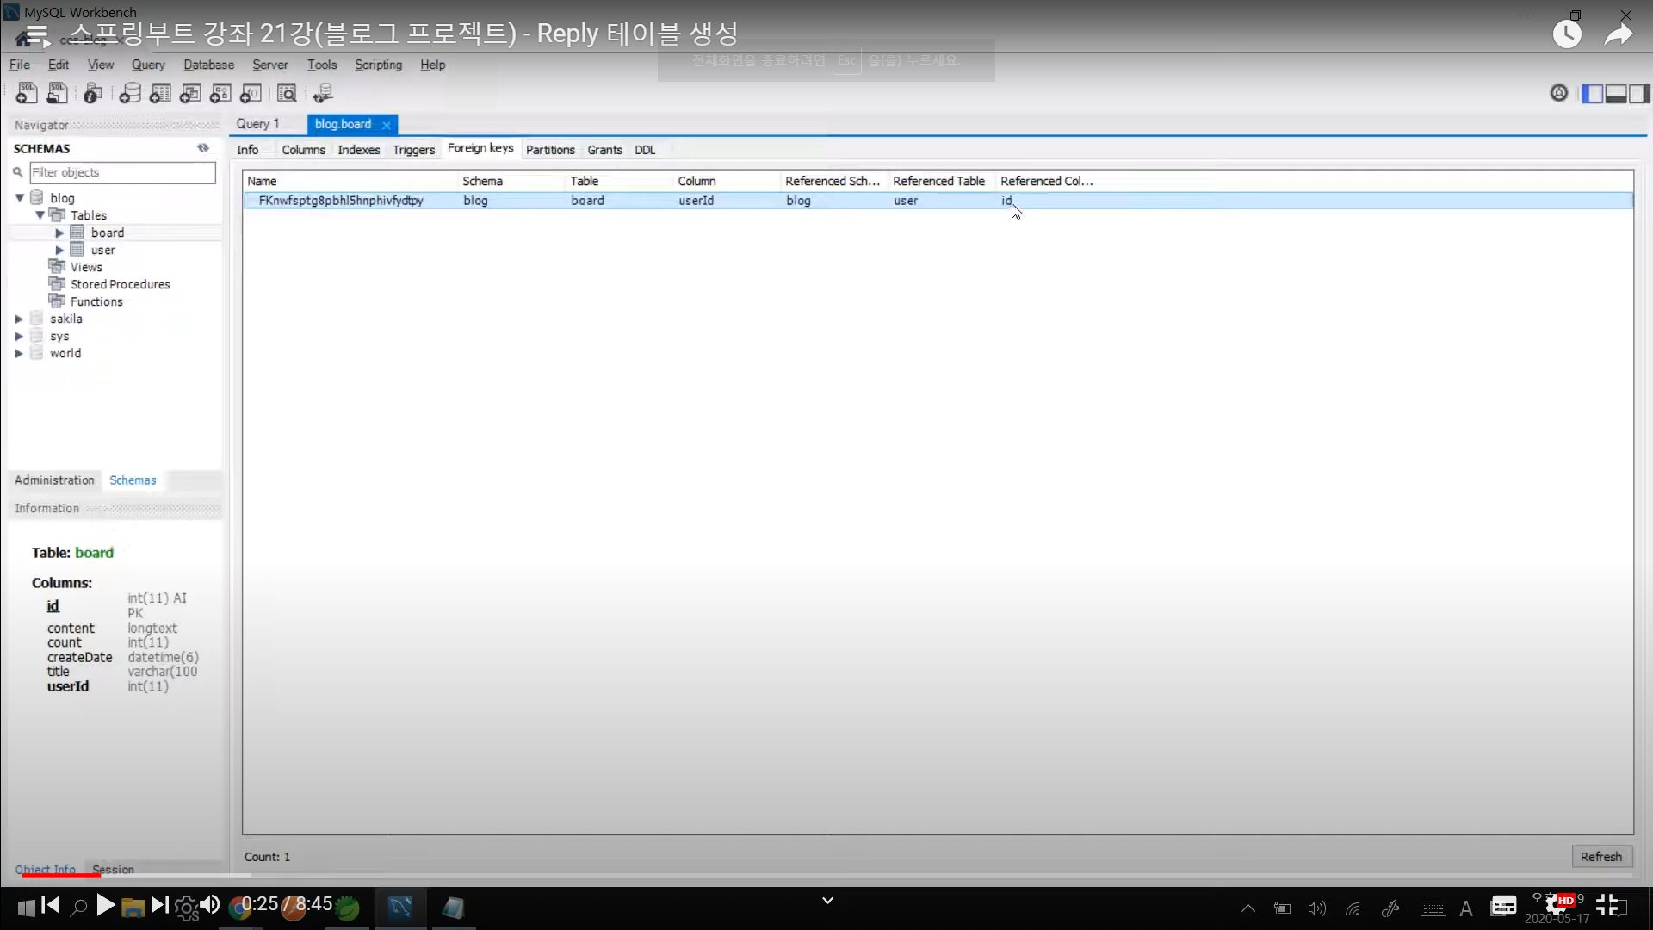Viewport: 1653px width, 930px height.
Task: Open the Administration navigator tab
Action: pos(54,480)
